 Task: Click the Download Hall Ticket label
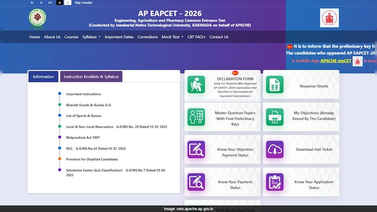(x=314, y=149)
